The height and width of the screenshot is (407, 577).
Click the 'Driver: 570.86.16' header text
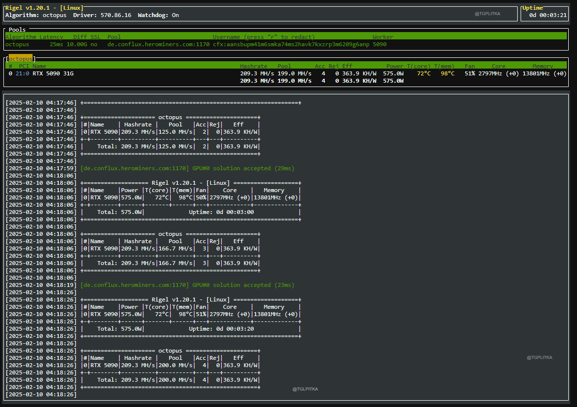(x=102, y=15)
